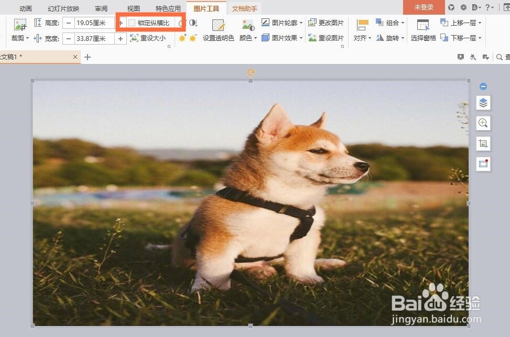
Task: Decrease height with the minus button
Action: pos(69,23)
